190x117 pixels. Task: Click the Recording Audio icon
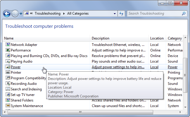(8, 84)
